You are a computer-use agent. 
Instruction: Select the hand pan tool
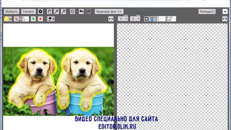[x=49, y=12]
